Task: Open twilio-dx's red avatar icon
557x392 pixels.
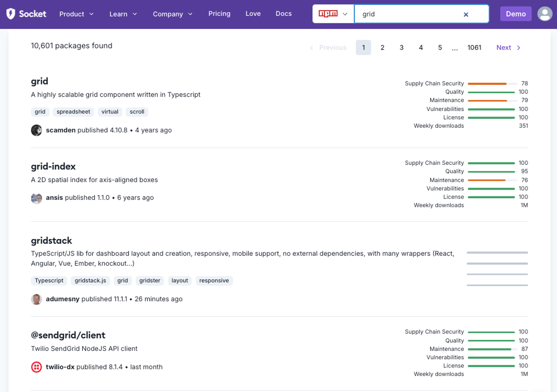Action: pos(37,367)
